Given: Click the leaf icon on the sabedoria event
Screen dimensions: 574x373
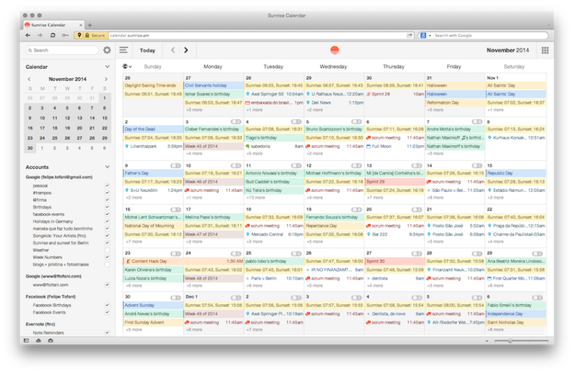Looking at the screenshot, I should (248, 146).
